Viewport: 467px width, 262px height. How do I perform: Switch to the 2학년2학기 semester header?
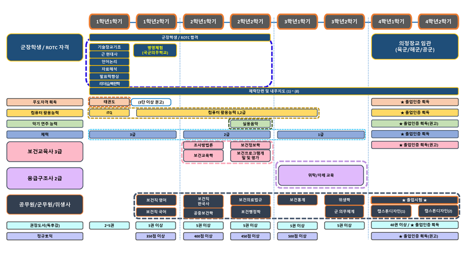250,21
